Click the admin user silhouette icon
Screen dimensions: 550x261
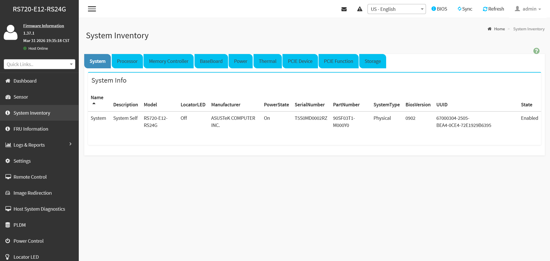(x=517, y=9)
